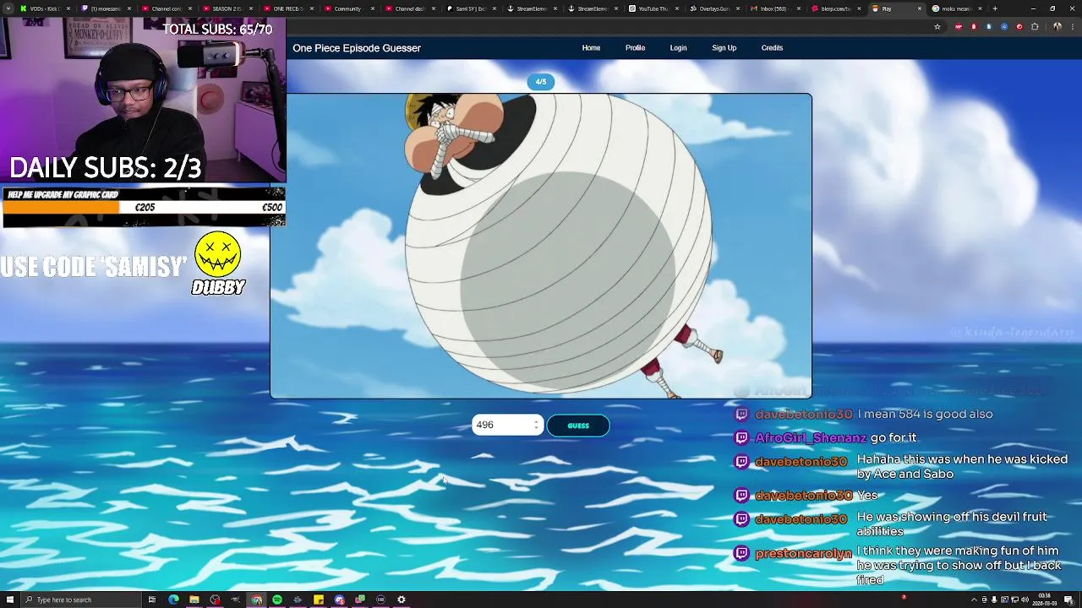Open the Chrome three-dot menu
This screenshot has height=608, width=1082.
[1072, 27]
